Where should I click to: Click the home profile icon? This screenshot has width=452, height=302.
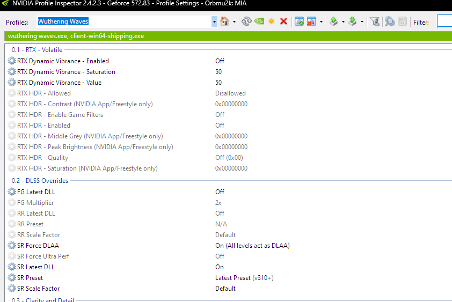click(x=224, y=21)
